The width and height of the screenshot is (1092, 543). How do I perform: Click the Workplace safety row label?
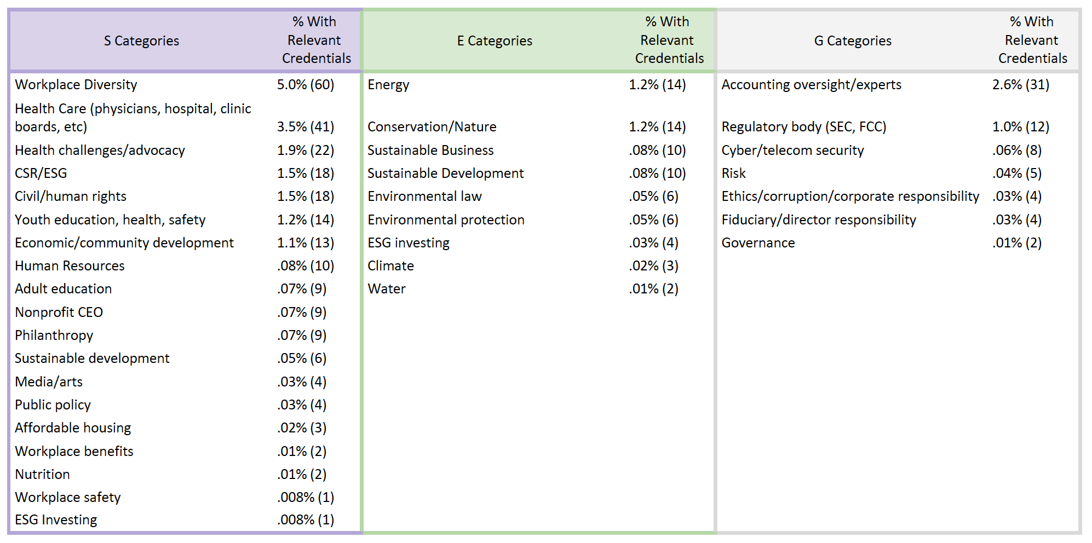click(x=68, y=498)
